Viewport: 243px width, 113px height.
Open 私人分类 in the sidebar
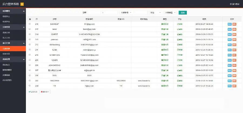(x=6, y=38)
